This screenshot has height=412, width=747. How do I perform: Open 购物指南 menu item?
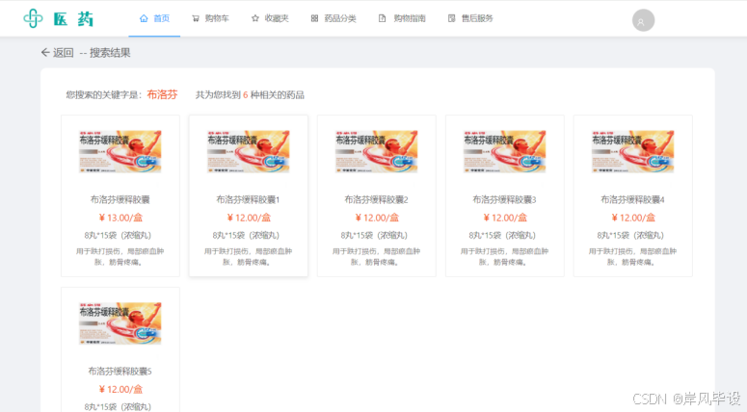point(402,18)
